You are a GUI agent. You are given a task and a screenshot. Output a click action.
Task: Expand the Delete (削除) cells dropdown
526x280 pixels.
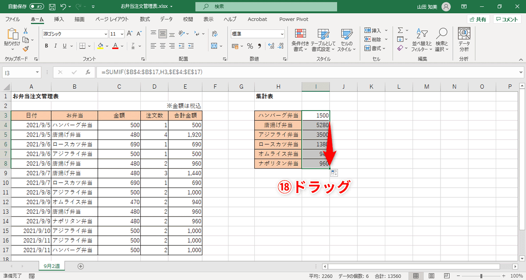click(386, 39)
